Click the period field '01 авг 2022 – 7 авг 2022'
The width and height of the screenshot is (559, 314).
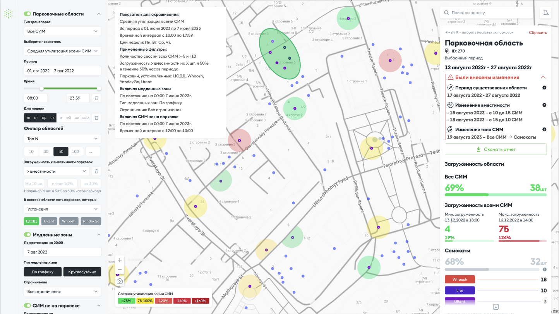[x=62, y=71]
